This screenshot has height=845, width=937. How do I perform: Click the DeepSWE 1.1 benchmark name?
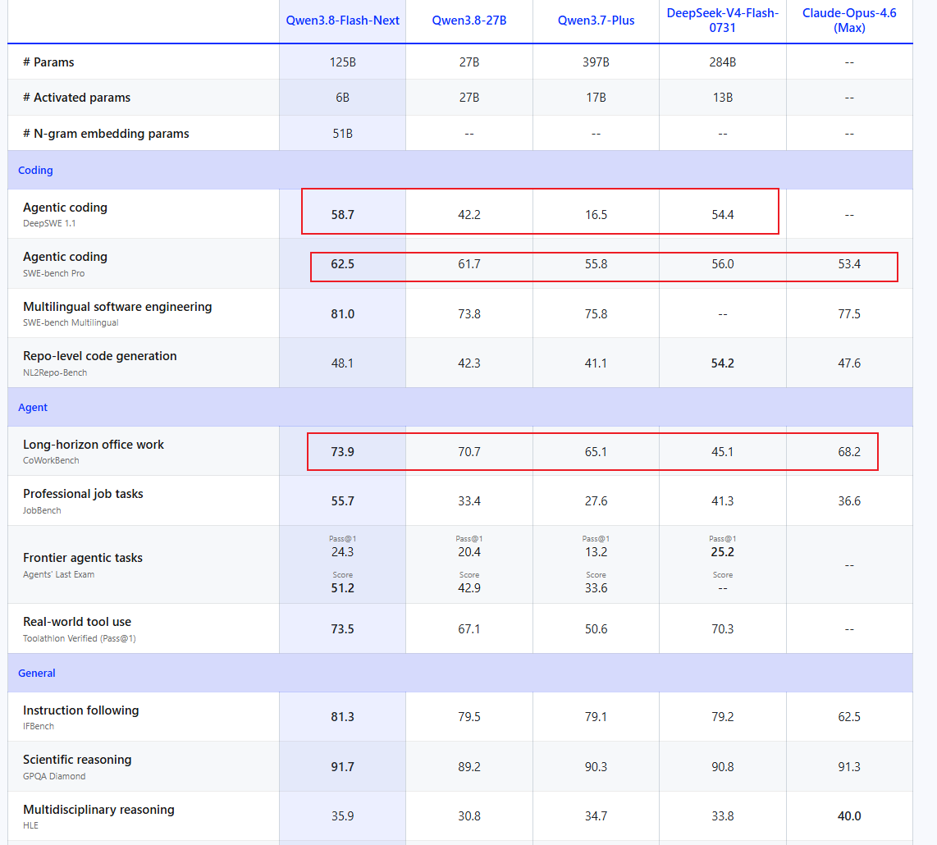coord(49,223)
